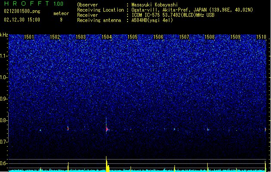271x172 pixels.
Task: Click the 1506 time marker
Action: point(158,37)
